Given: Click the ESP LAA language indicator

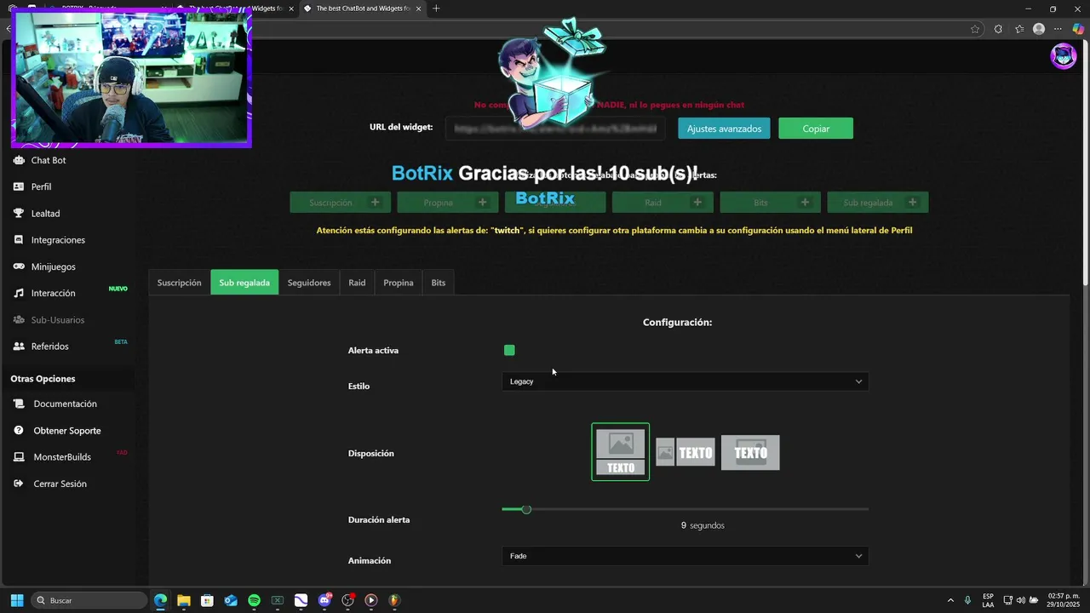Looking at the screenshot, I should [x=988, y=600].
